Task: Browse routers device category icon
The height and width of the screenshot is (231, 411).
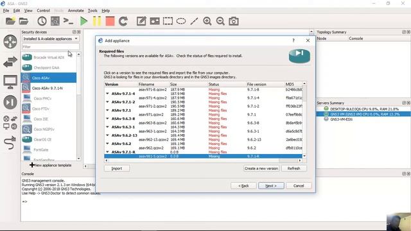Action: click(x=10, y=42)
